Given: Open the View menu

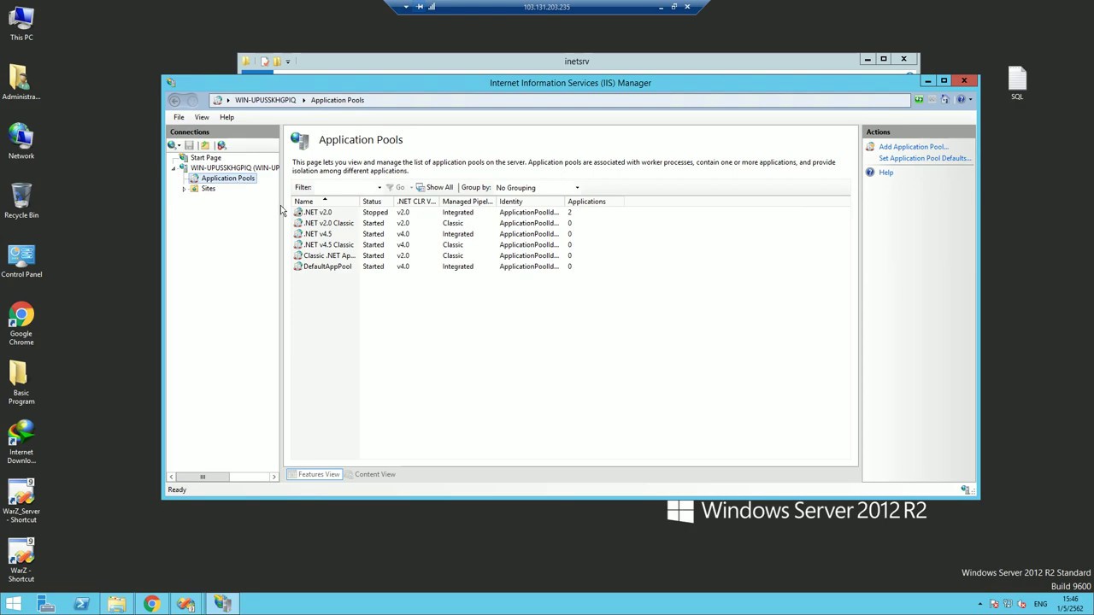Looking at the screenshot, I should coord(202,117).
